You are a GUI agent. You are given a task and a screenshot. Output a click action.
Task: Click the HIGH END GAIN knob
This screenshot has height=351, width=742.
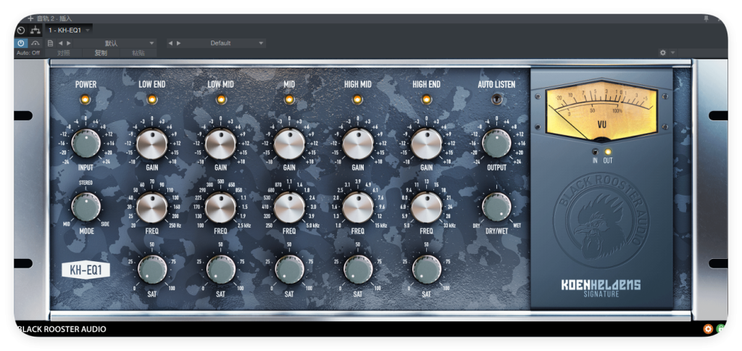tap(426, 144)
